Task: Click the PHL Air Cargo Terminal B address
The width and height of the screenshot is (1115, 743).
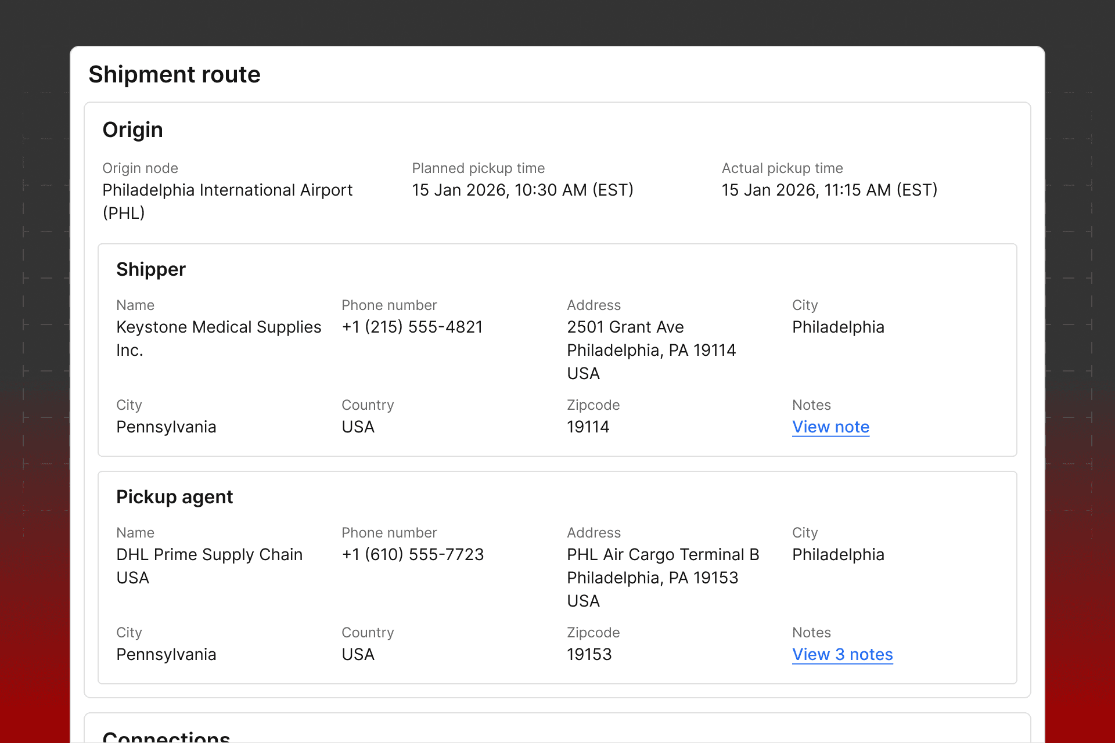Action: click(x=663, y=555)
